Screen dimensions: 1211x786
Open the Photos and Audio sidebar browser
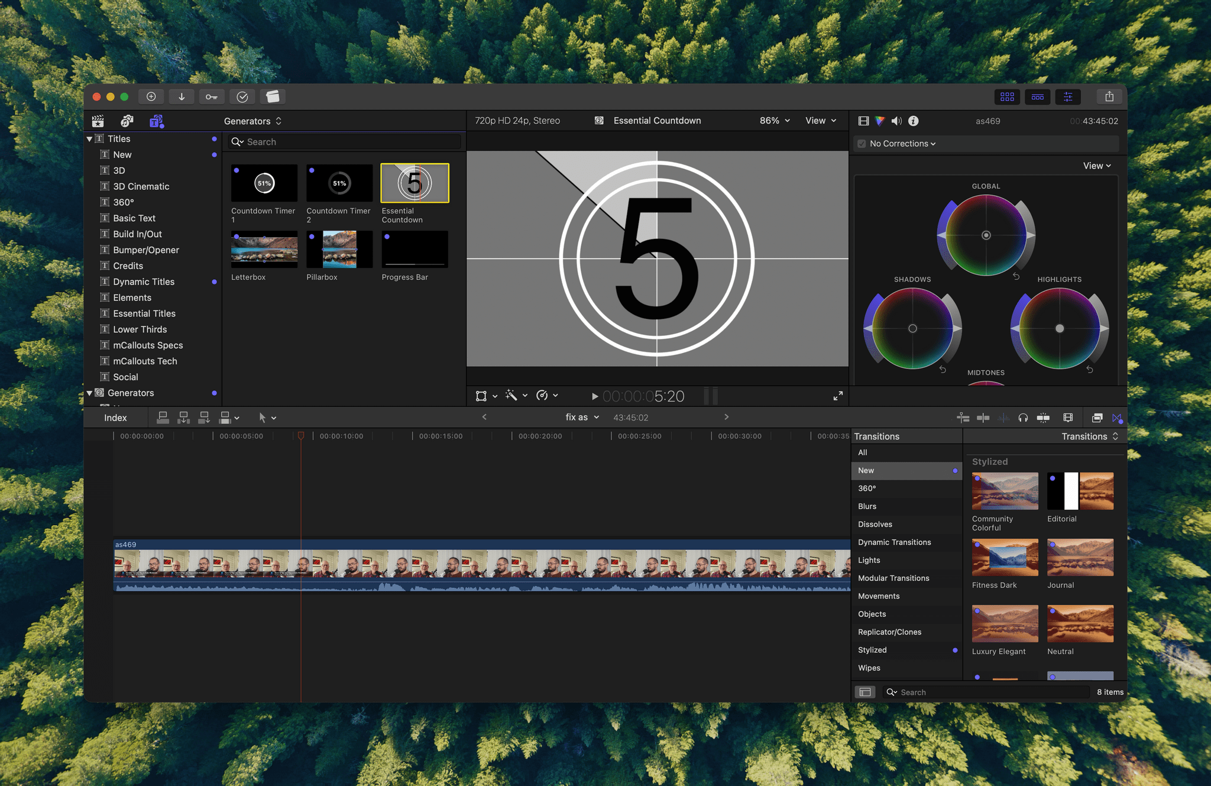click(x=126, y=121)
